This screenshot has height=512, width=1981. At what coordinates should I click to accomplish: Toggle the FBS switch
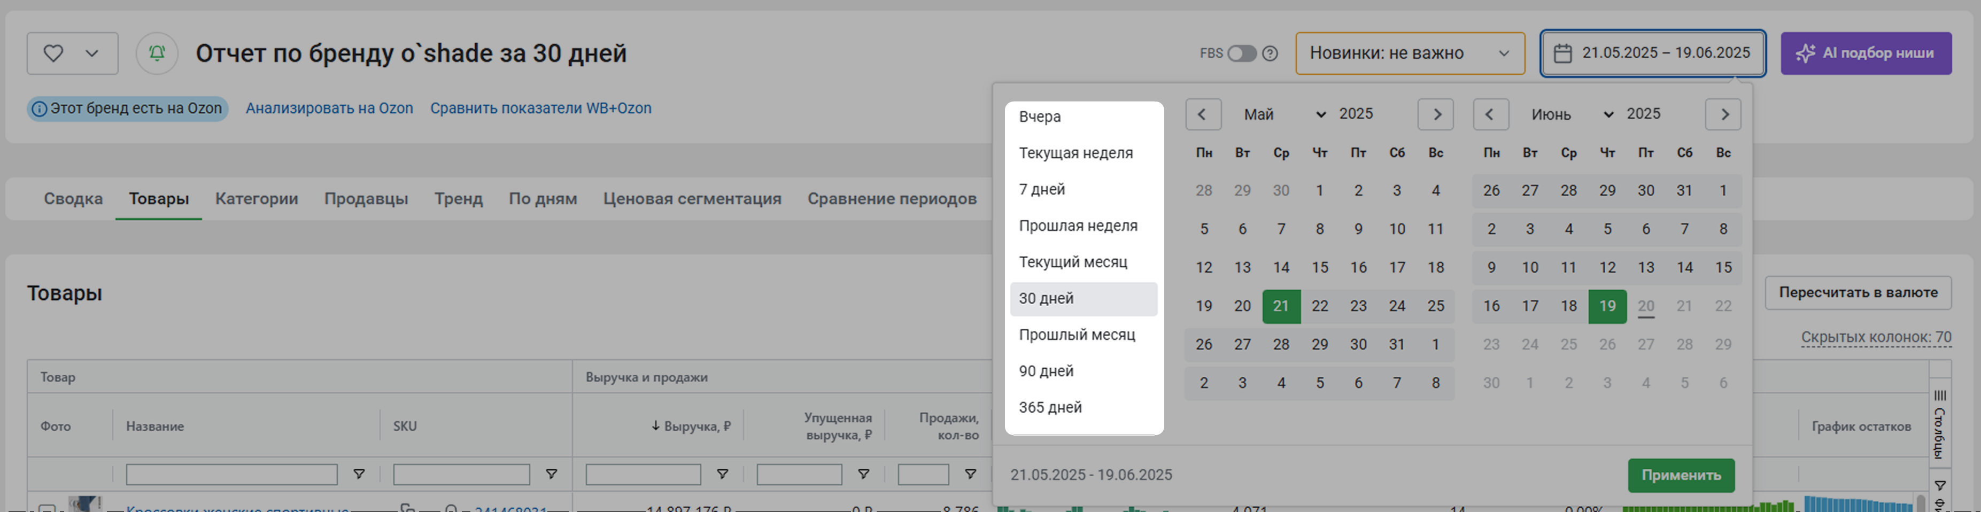[1241, 53]
